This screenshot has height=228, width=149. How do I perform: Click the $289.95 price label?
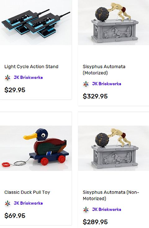pos(95,222)
